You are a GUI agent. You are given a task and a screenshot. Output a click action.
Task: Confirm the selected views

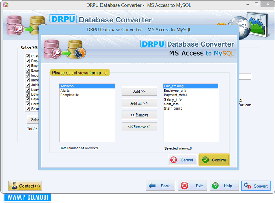(x=214, y=160)
